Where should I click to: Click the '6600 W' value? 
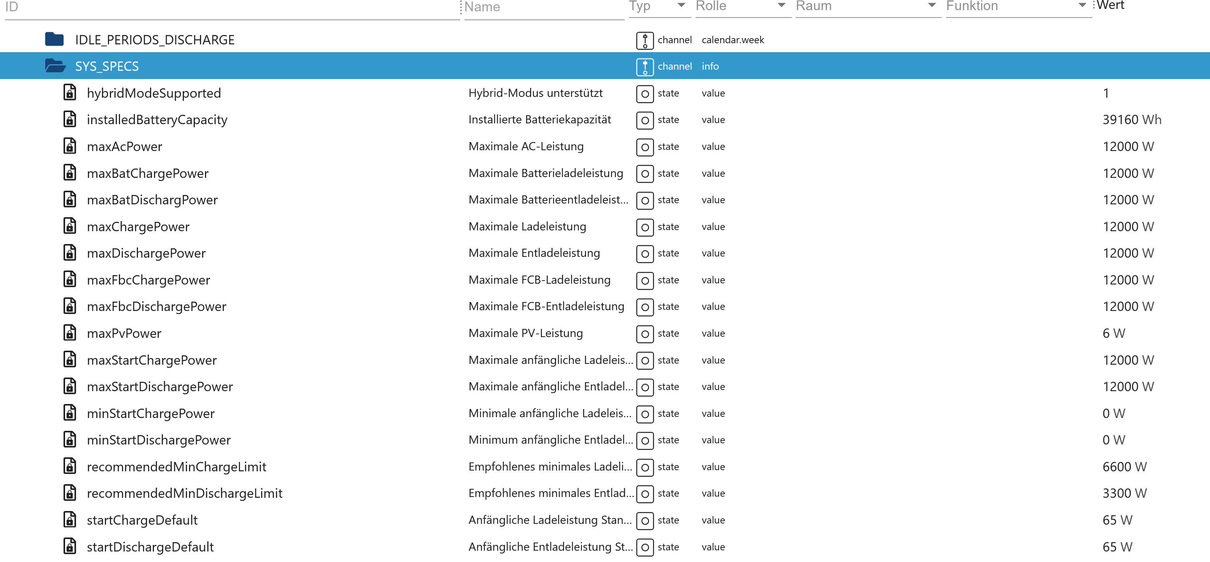(x=1125, y=467)
